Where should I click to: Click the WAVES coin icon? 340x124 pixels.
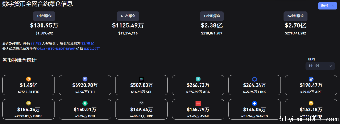click(x=255, y=104)
